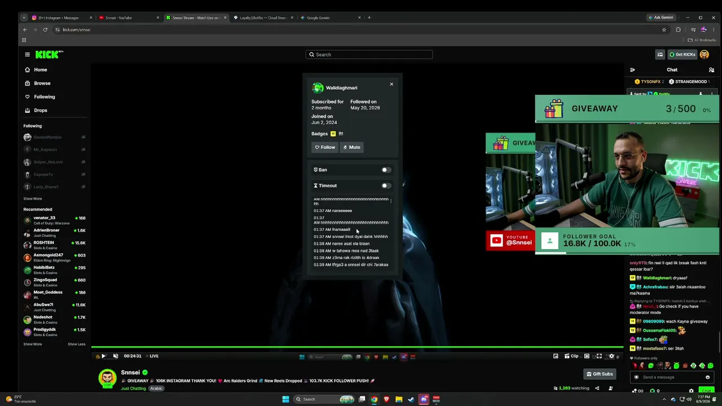This screenshot has height=406, width=722.
Task: Toggle the Timeout switch
Action: [386, 186]
